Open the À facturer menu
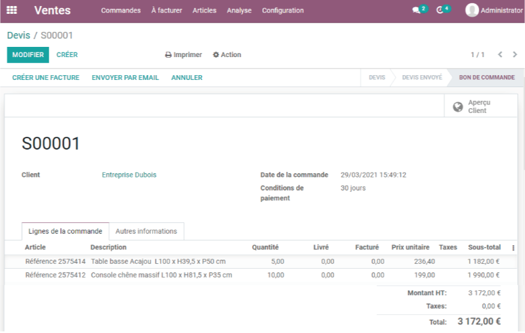 pos(167,10)
